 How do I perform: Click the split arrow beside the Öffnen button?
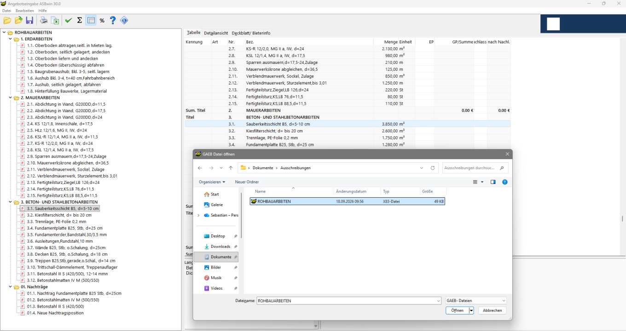click(471, 310)
